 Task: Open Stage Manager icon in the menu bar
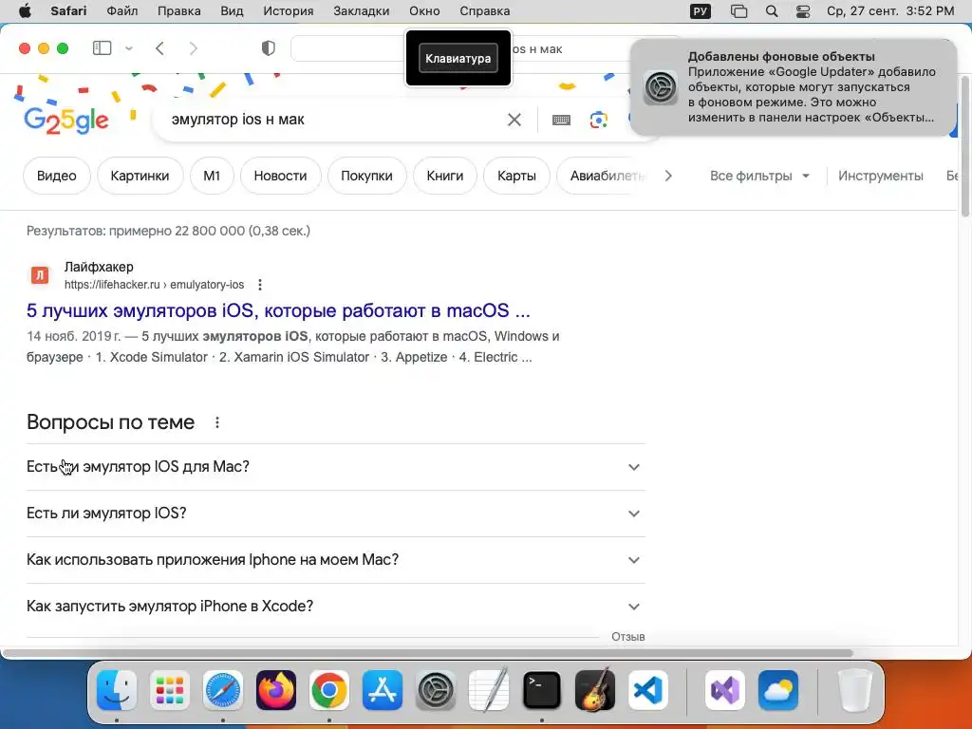(738, 11)
